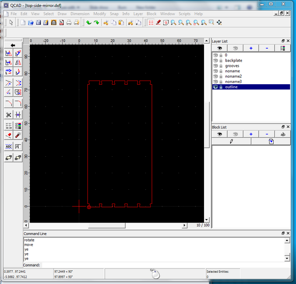Add a new layer with plus button
Screen dimensions: 296x284
point(251,48)
